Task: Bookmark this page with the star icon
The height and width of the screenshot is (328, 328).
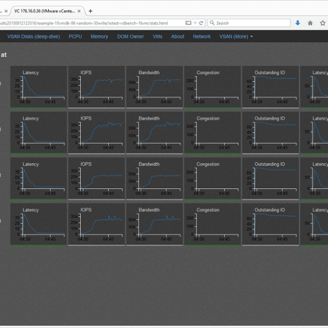Action: 322,23
